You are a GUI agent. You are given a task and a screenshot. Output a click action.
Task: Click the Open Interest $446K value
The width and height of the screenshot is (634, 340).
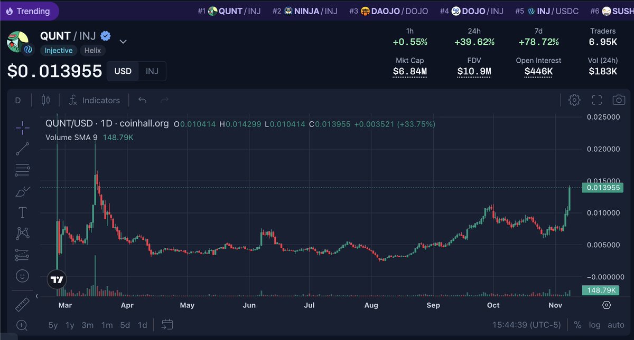tap(538, 72)
